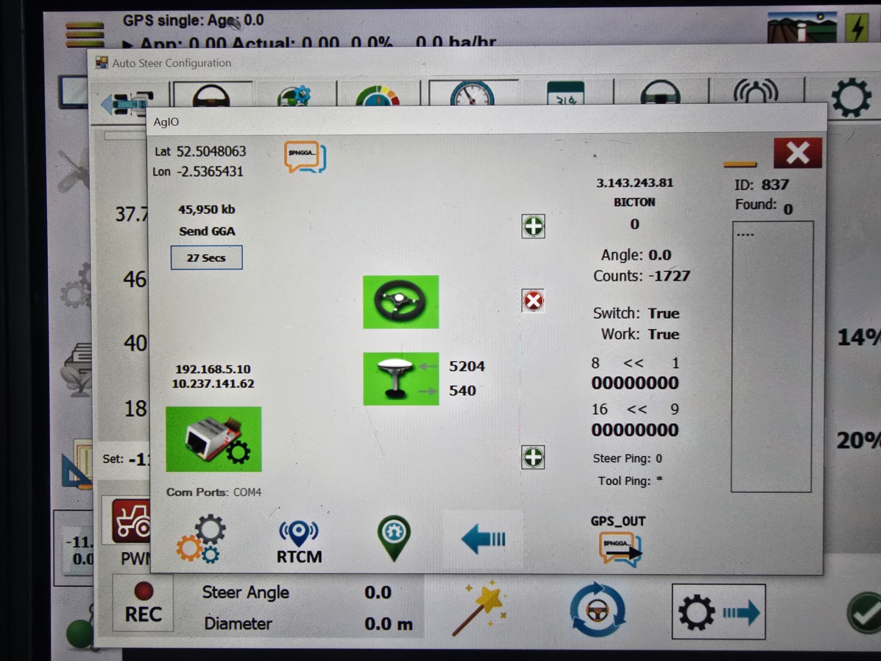Open the Ethernet UDP module settings icon

tap(213, 439)
